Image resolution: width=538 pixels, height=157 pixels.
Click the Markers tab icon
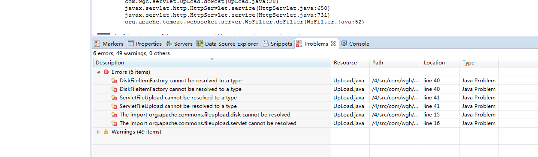click(97, 44)
